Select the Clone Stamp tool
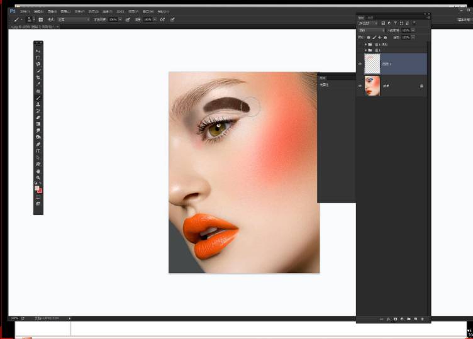473x339 pixels. (x=38, y=104)
